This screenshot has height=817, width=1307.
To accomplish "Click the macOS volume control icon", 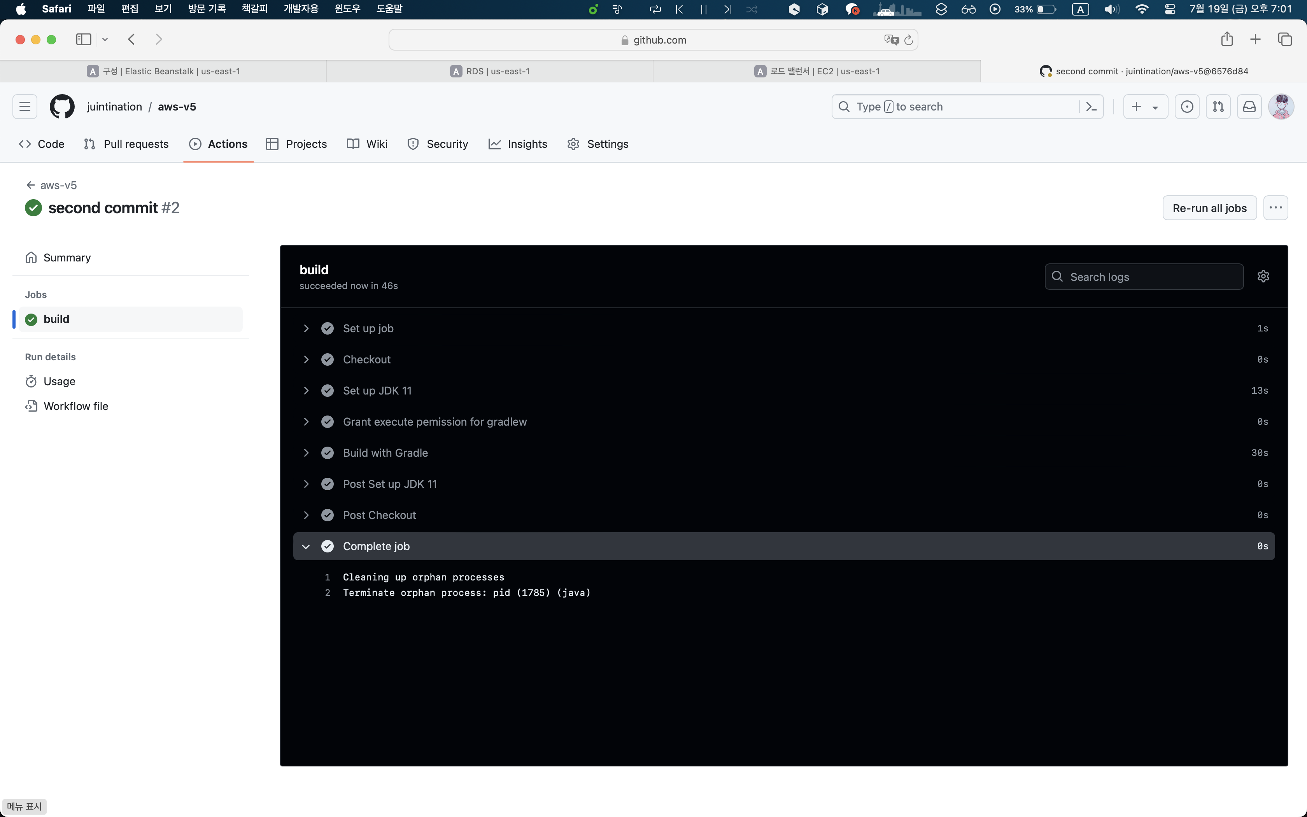I will pyautogui.click(x=1111, y=9).
